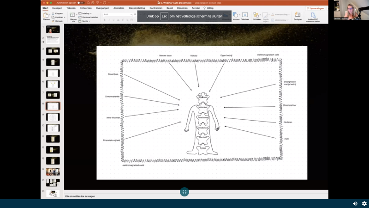Open the Sectie dropdown
This screenshot has height=208, width=369.
click(86, 21)
